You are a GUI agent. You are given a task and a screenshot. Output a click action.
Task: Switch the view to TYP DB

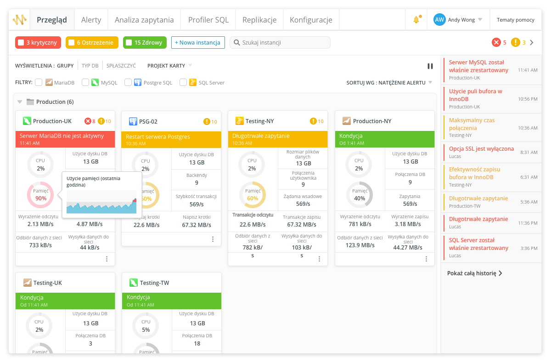point(90,66)
